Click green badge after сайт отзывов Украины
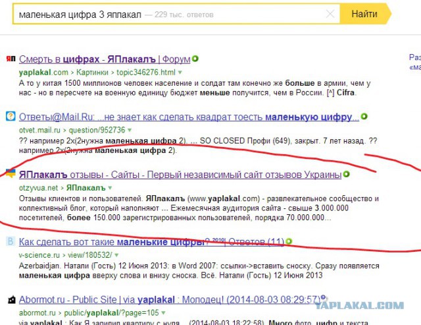 347,174
